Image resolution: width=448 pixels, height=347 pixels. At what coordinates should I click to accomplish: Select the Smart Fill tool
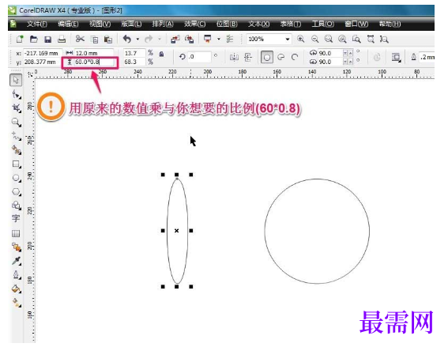(x=16, y=149)
